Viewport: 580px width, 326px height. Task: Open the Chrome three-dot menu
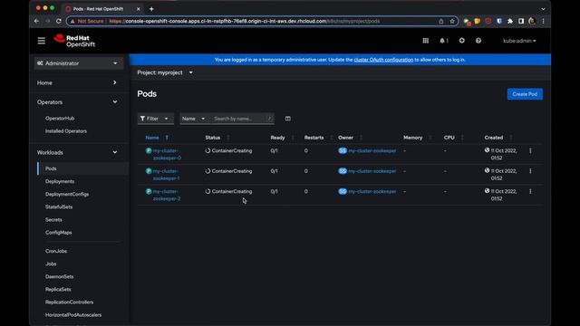543,21
